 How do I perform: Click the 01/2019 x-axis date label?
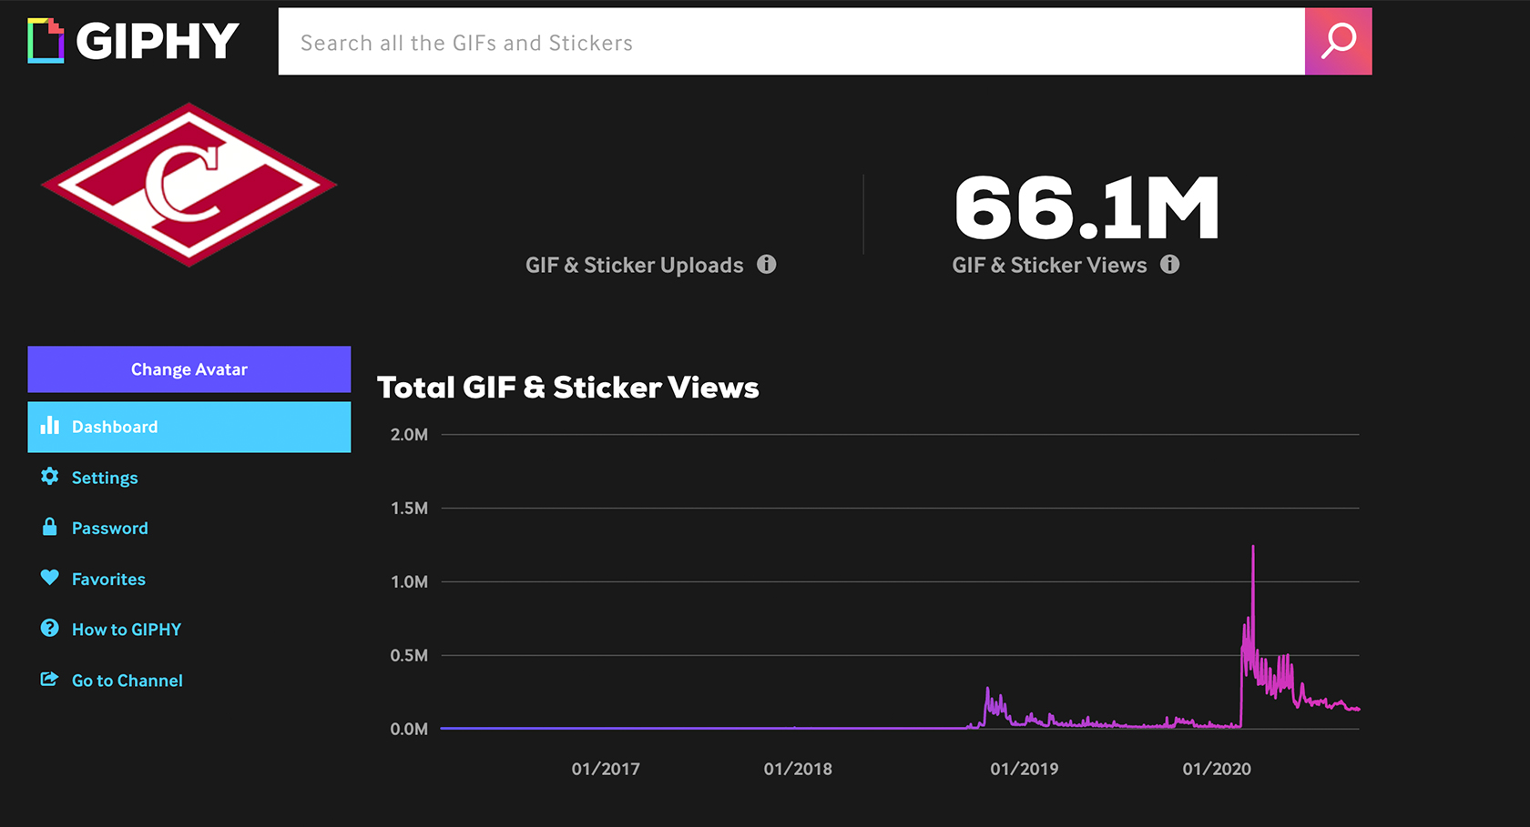coord(1025,769)
